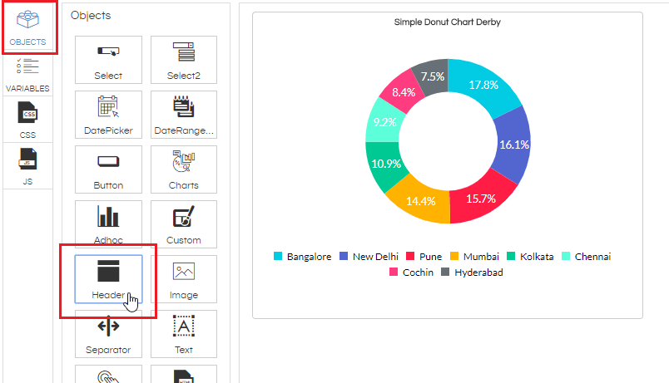Add a DateRange picker object
Screen dimensions: 669x383
pos(184,115)
